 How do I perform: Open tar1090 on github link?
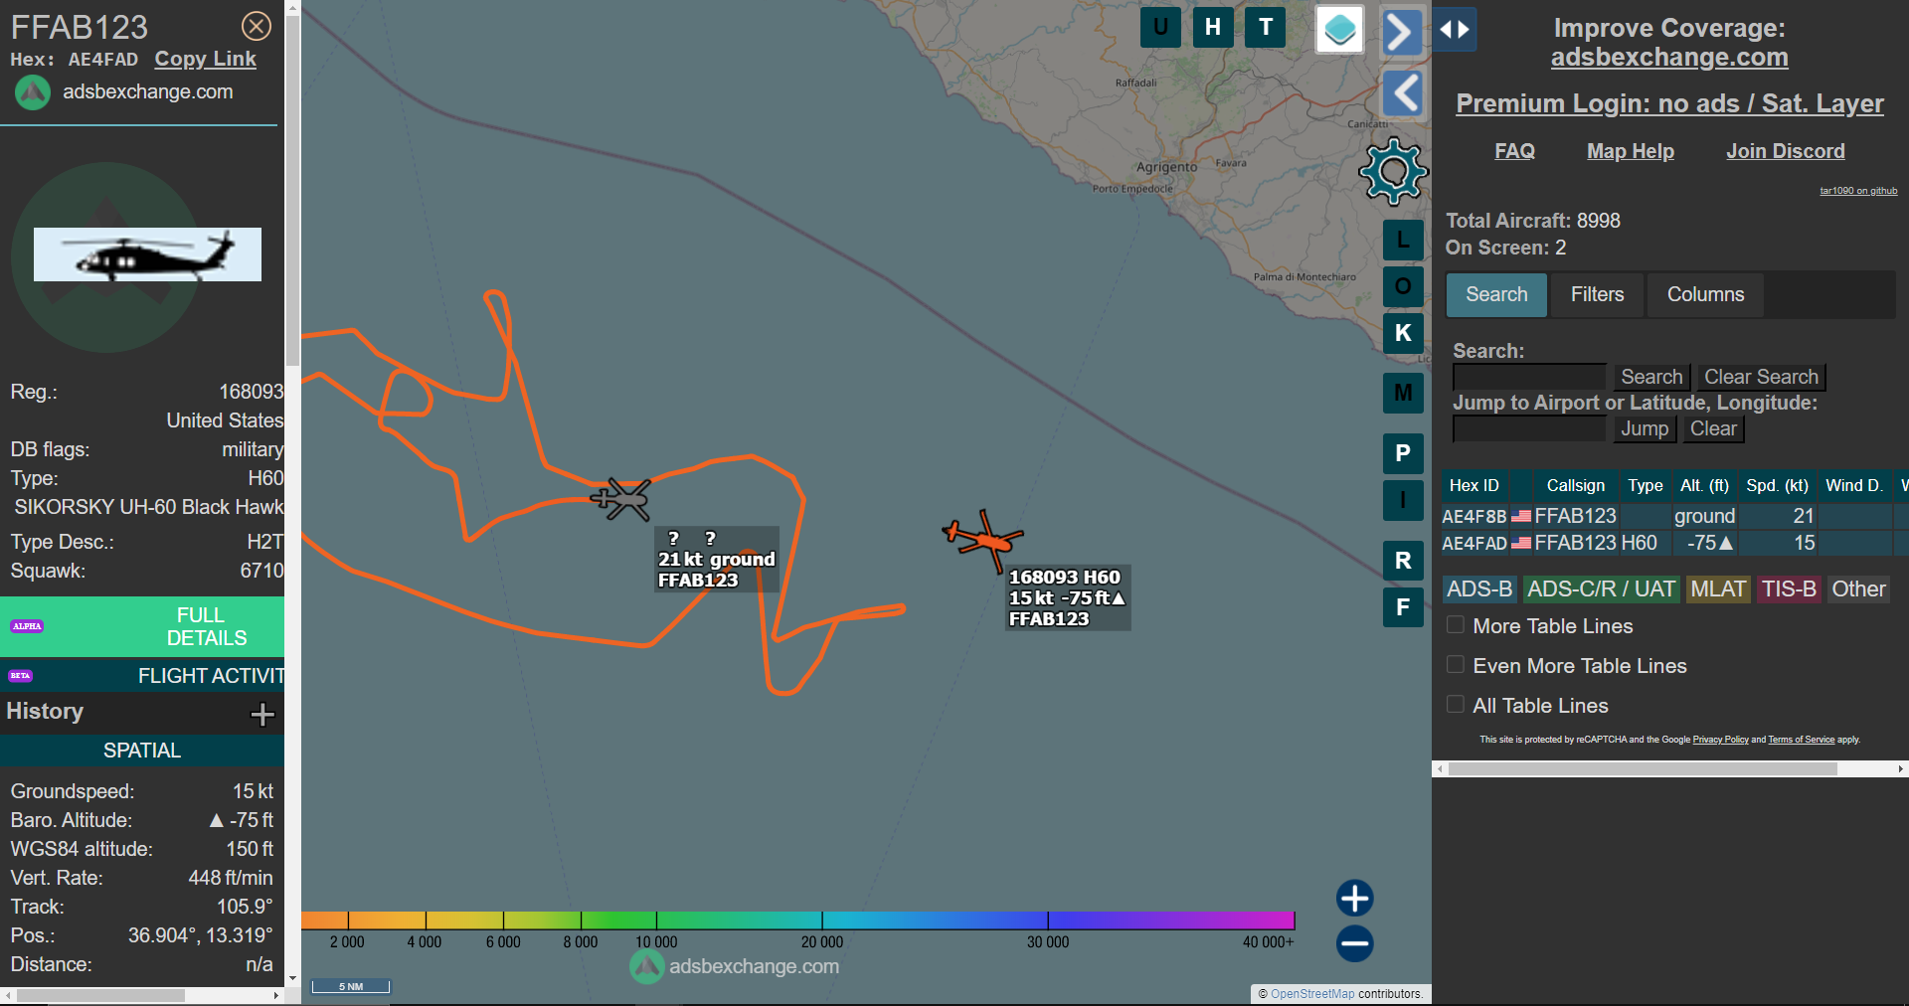pos(1858,191)
